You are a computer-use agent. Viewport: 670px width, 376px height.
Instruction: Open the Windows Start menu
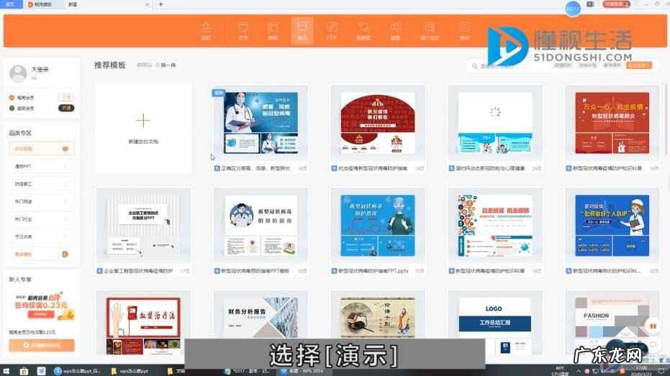pyautogui.click(x=6, y=371)
